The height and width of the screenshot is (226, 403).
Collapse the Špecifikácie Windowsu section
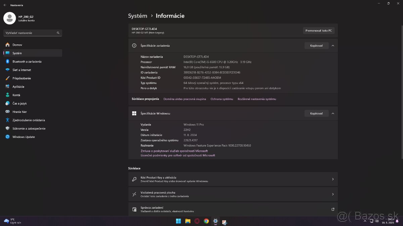click(x=332, y=113)
